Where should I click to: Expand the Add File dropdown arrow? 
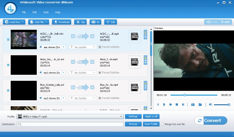pyautogui.click(x=46, y=22)
